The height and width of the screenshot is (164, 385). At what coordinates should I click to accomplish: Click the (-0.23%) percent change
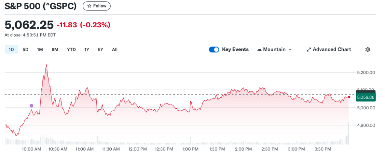tap(95, 25)
